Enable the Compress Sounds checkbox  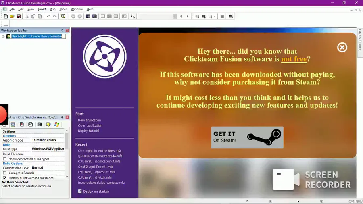pos(4,173)
